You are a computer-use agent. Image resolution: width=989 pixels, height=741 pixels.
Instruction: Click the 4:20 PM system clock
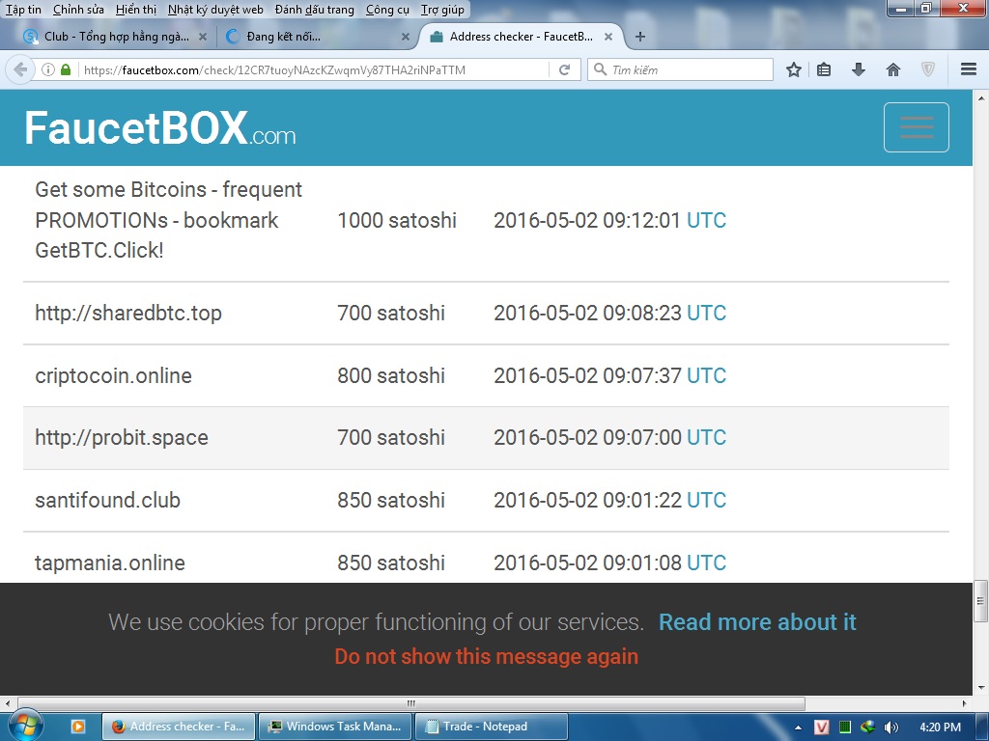(940, 727)
